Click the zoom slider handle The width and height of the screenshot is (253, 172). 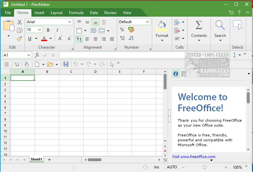pos(205,167)
